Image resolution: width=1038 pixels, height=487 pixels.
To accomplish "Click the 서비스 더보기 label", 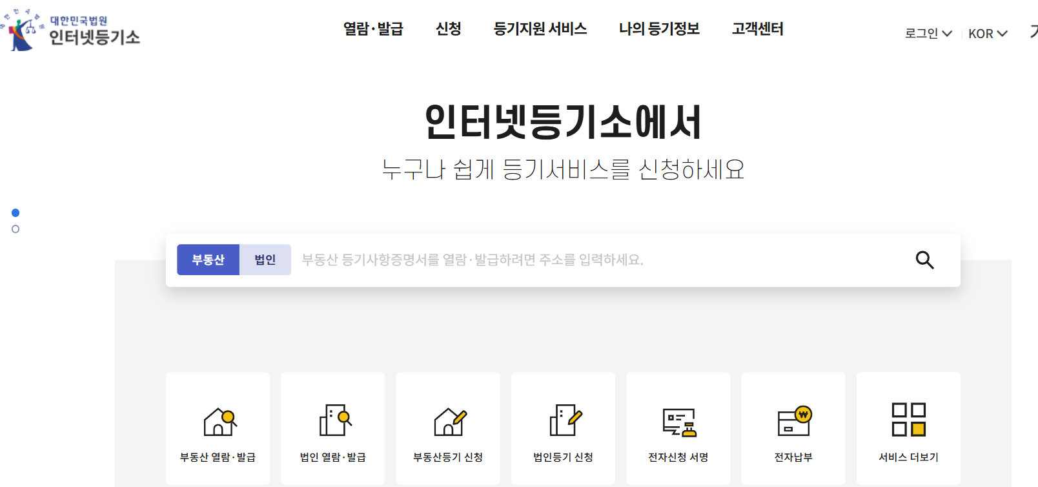I will click(x=908, y=457).
